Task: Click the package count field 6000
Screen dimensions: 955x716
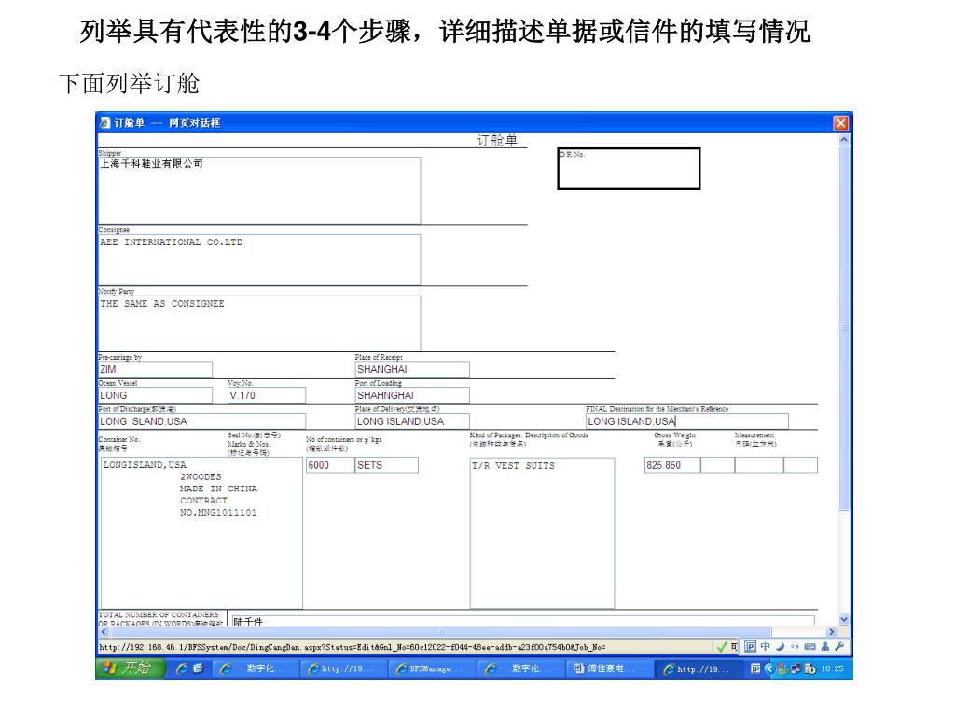Action: point(330,465)
